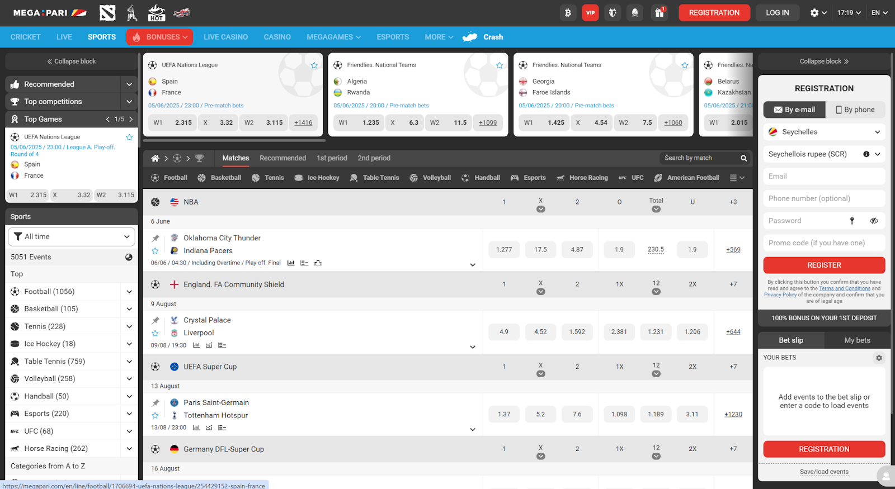The height and width of the screenshot is (489, 895).
Task: Open ESPORTS menu item
Action: 393,37
